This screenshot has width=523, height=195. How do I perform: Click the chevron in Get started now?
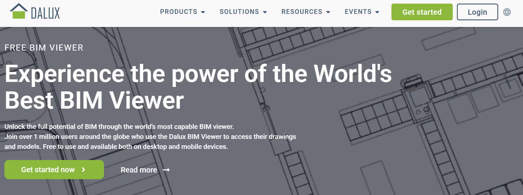[83, 169]
